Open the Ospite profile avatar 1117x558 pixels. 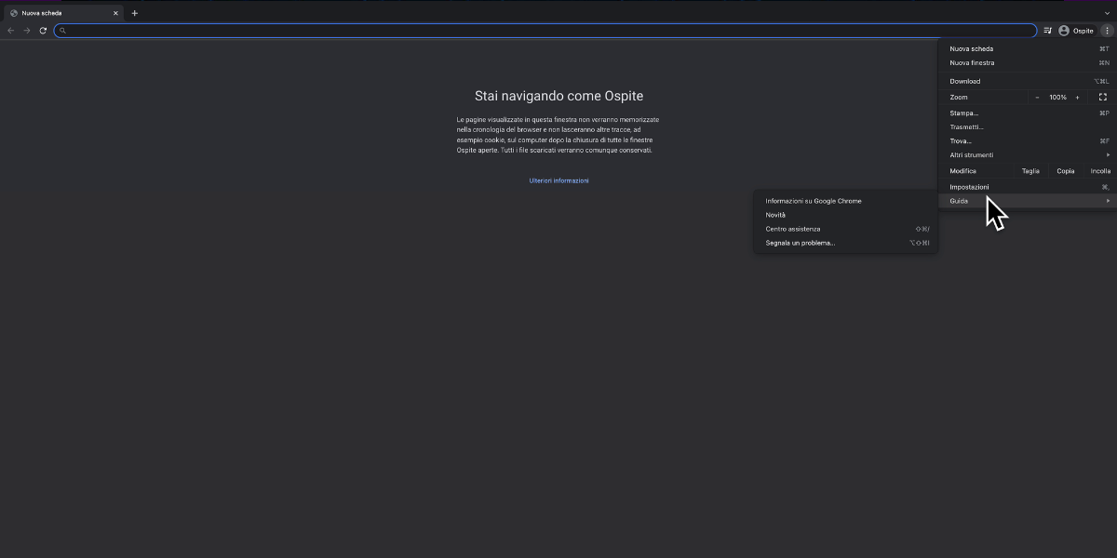(x=1064, y=30)
